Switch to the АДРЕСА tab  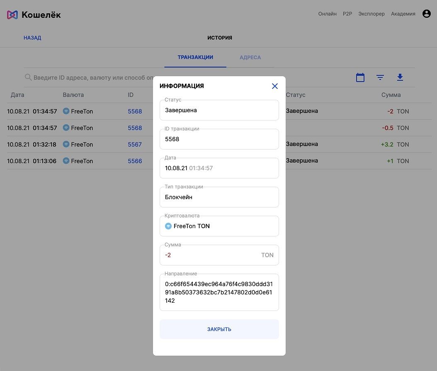point(250,57)
